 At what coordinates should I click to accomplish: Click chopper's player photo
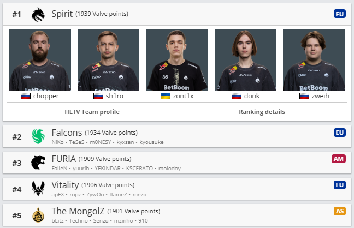click(40, 59)
